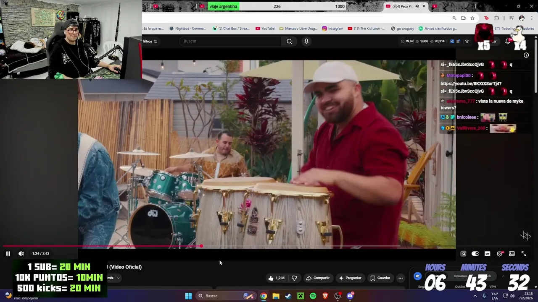
Task: Open Avisos clasificados bookmark
Action: tap(438, 29)
